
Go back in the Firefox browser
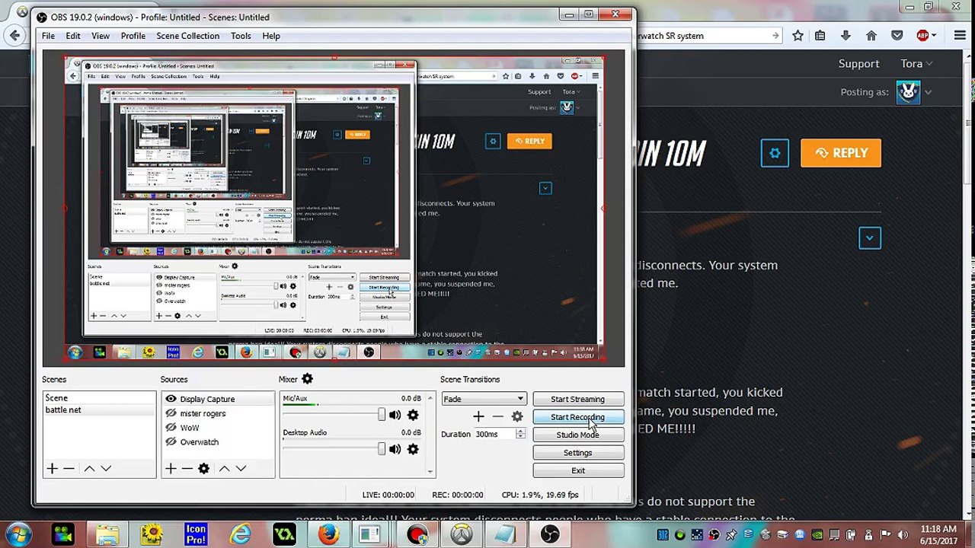14,35
